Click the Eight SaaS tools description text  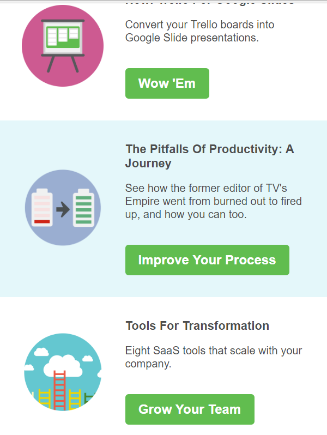point(214,357)
